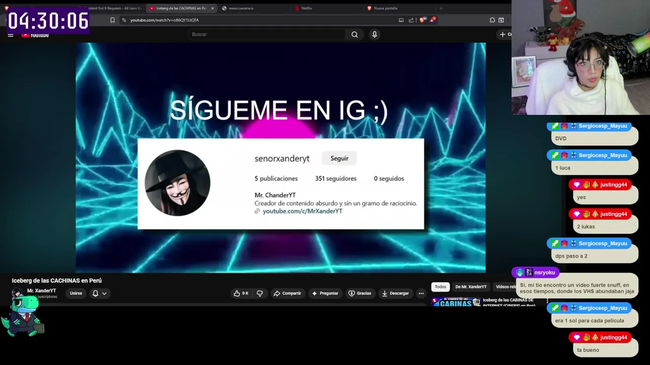This screenshot has height=365, width=650.
Task: Click the Crear plus button on YouTube
Action: click(x=505, y=34)
